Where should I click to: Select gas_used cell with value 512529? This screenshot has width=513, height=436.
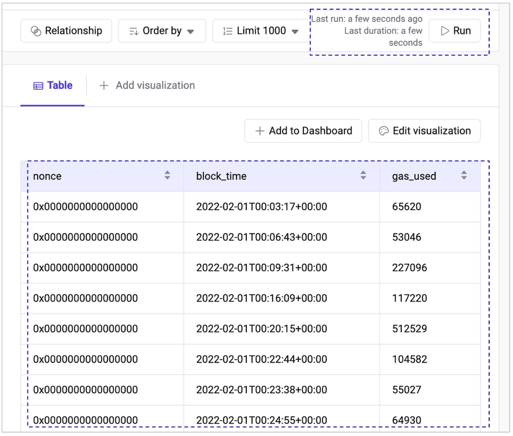click(x=409, y=329)
